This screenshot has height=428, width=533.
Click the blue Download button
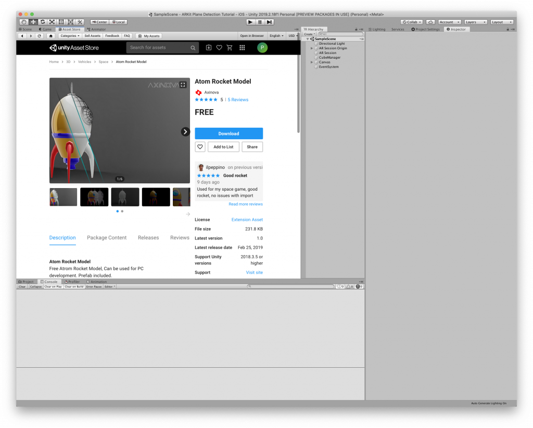click(229, 133)
